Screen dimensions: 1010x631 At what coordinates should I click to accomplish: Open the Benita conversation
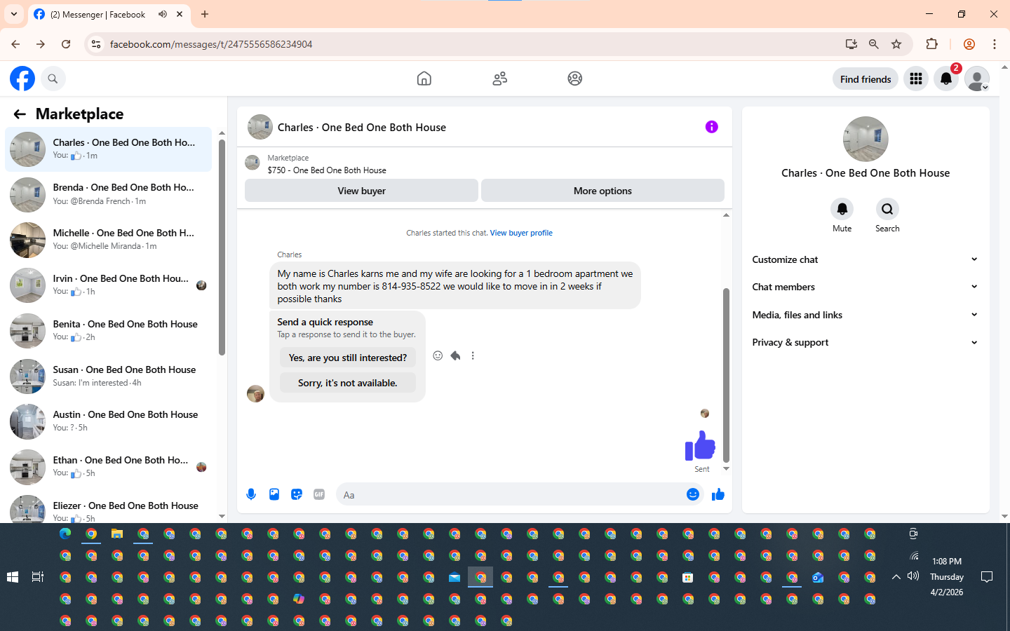tap(109, 331)
